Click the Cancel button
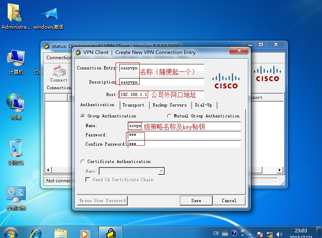Screen dimensions: 322x238 click(229, 201)
